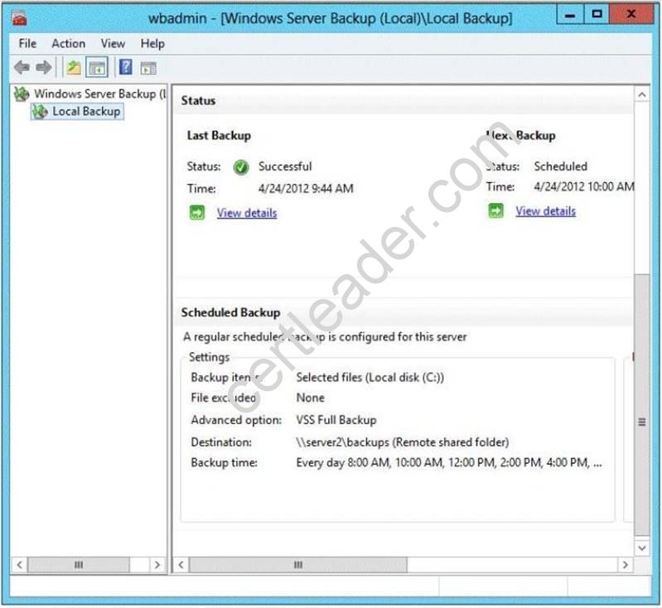Click the Back arrow toolbar icon
Image resolution: width=662 pixels, height=608 pixels.
click(x=22, y=68)
